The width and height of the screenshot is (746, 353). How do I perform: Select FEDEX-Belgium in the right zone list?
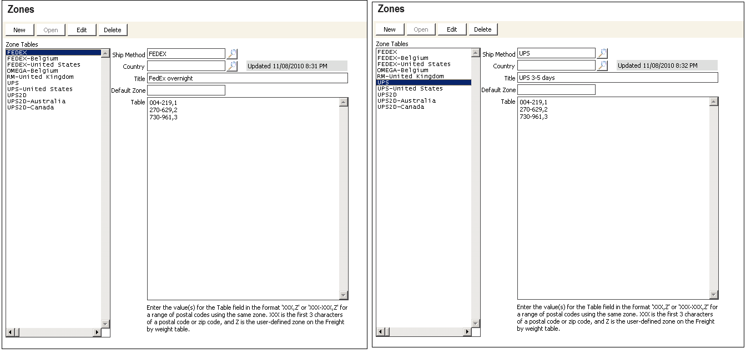click(x=424, y=58)
